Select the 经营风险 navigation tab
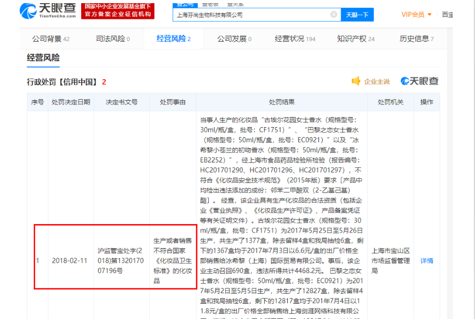 [173, 39]
